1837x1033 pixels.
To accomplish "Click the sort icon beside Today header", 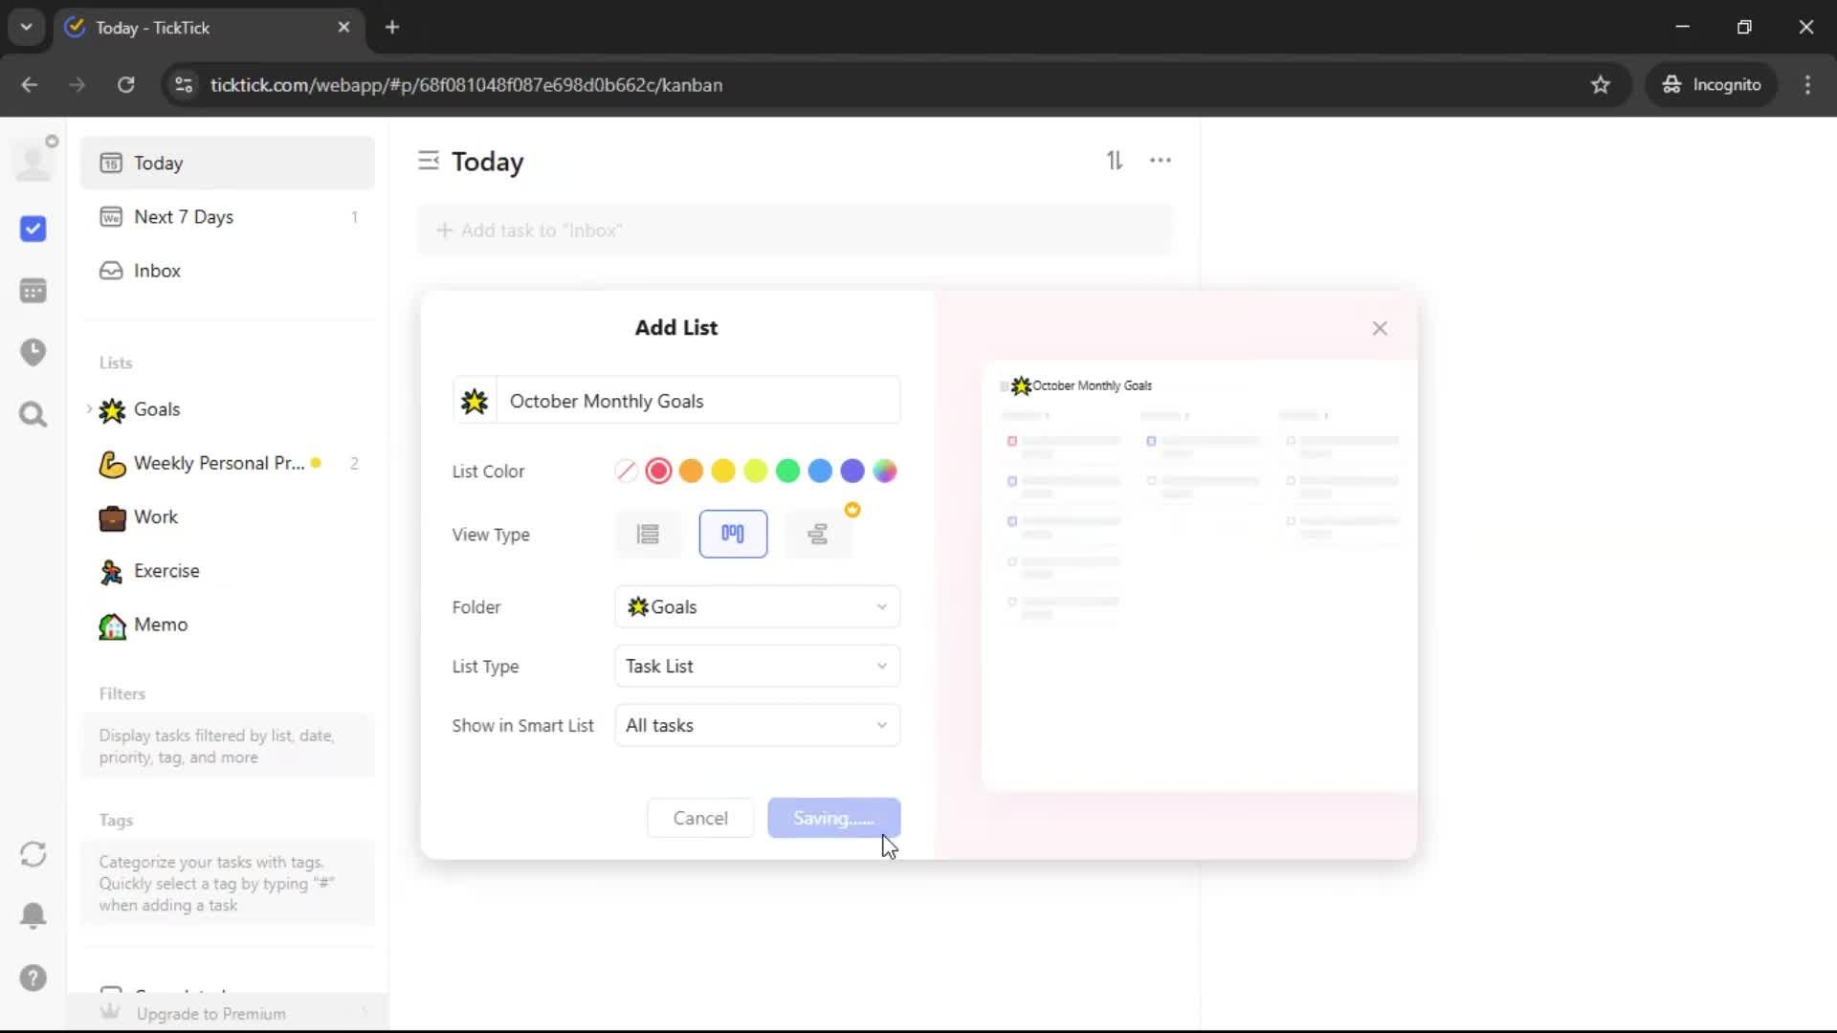I will (1115, 161).
